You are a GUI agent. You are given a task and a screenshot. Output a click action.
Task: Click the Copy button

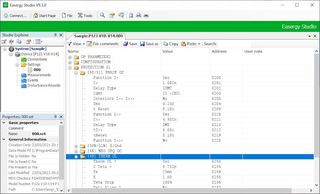click(170, 43)
